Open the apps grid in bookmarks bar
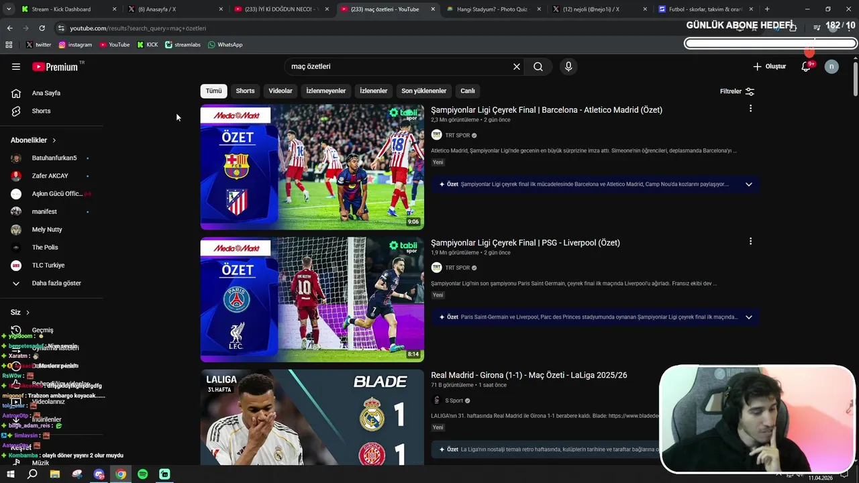The image size is (859, 483). point(9,45)
